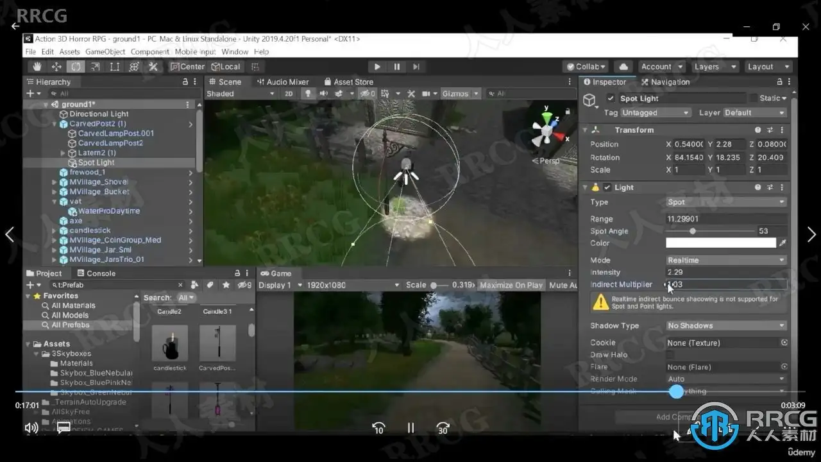Switch to the Asset Store tab
Image resolution: width=821 pixels, height=462 pixels.
tap(348, 82)
